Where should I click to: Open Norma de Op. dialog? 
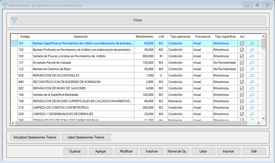pyautogui.click(x=178, y=151)
